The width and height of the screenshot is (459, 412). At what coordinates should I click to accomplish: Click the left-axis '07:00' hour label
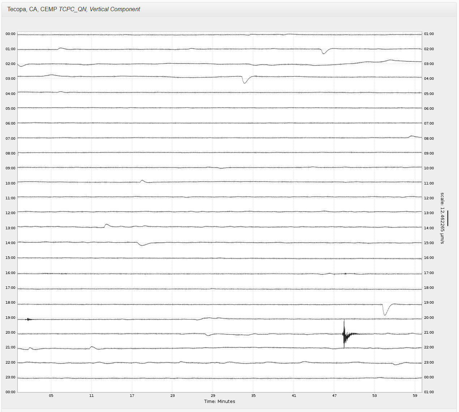(x=10, y=139)
